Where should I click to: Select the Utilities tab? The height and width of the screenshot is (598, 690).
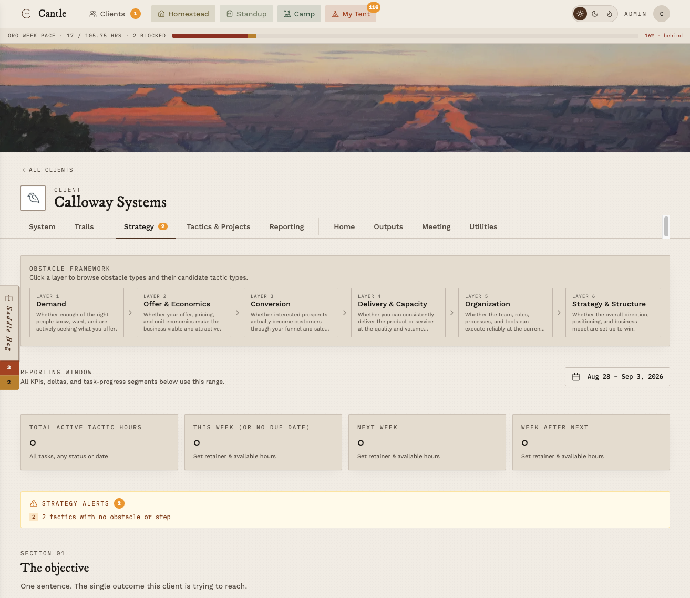coord(483,227)
